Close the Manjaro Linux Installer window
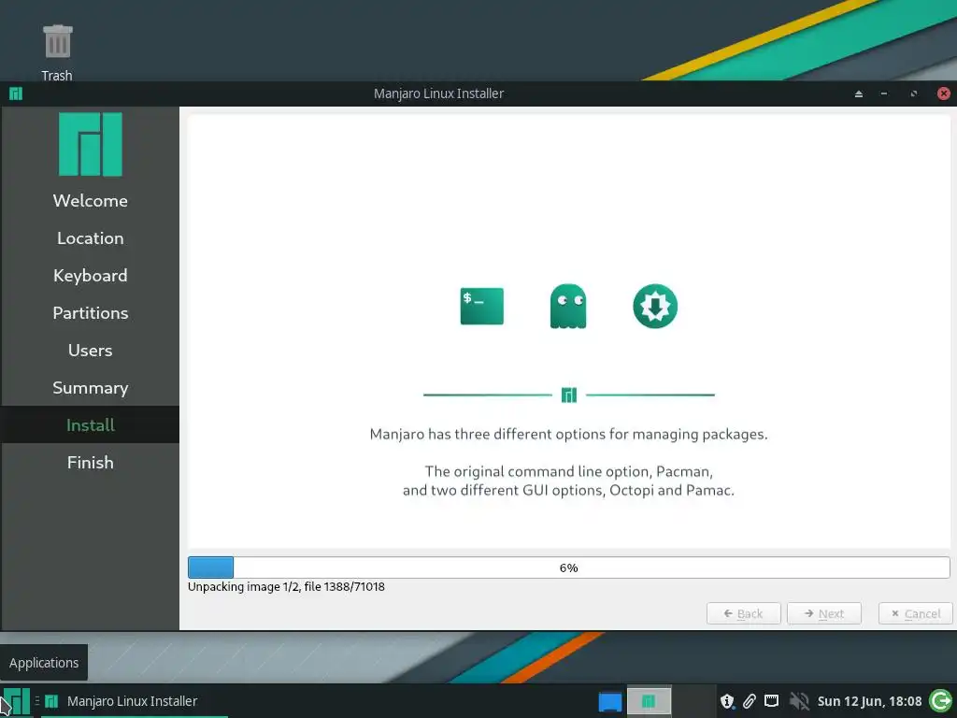Image resolution: width=957 pixels, height=718 pixels. 944,93
